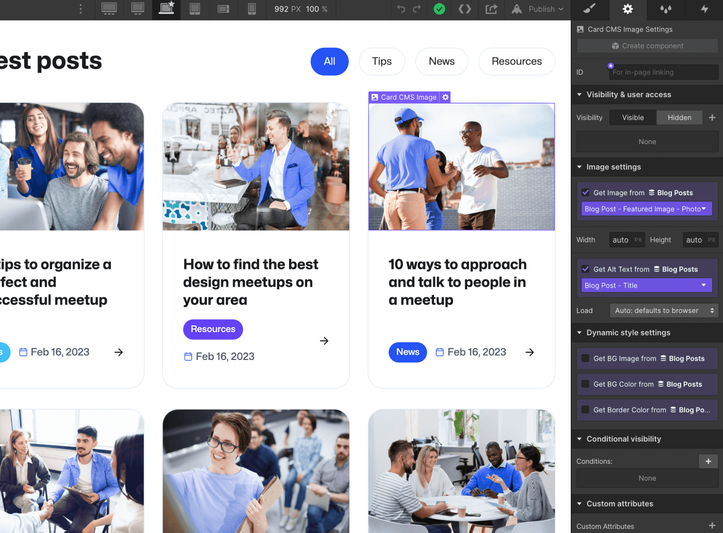The width and height of the screenshot is (723, 533).
Task: Switch to the Style paintbrush panel
Action: click(590, 9)
